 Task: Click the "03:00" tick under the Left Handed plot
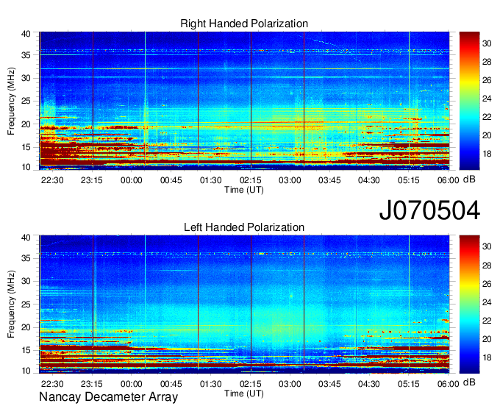(290, 384)
